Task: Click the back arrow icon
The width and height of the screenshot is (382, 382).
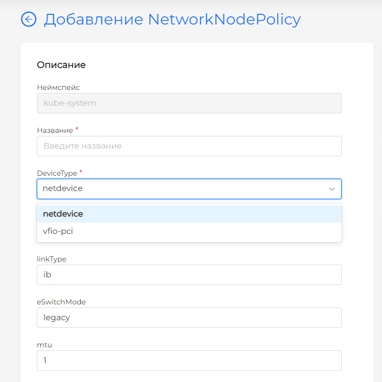Action: [29, 19]
